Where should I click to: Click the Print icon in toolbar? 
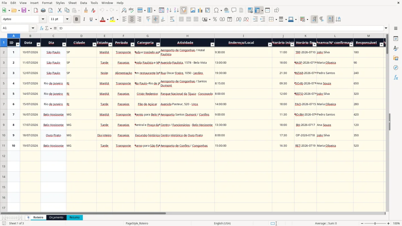[x=43, y=10]
